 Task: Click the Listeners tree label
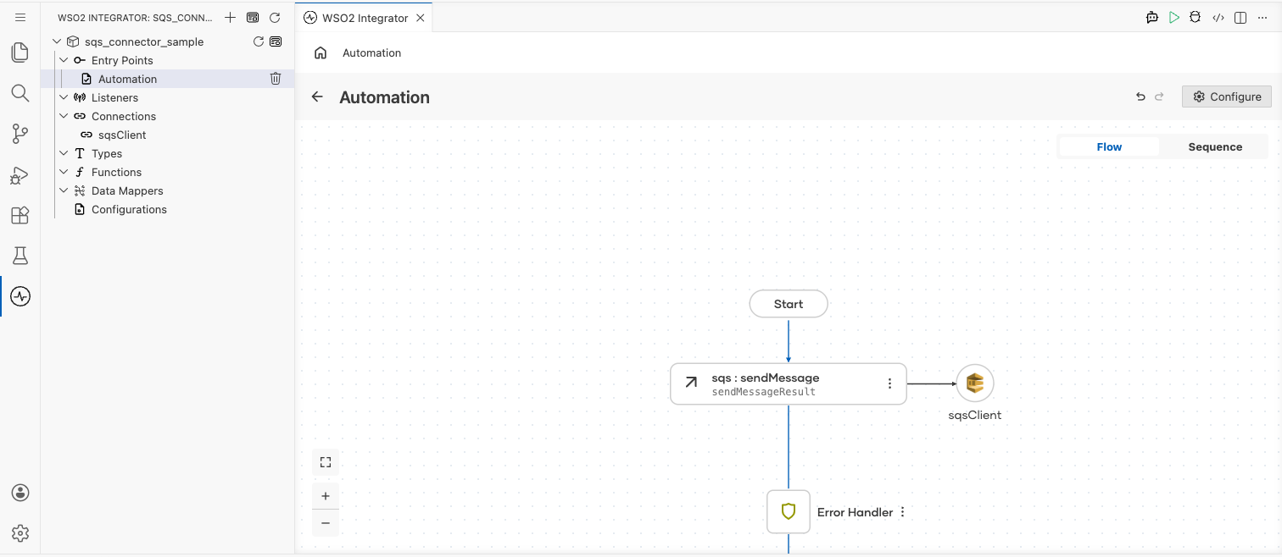point(114,97)
